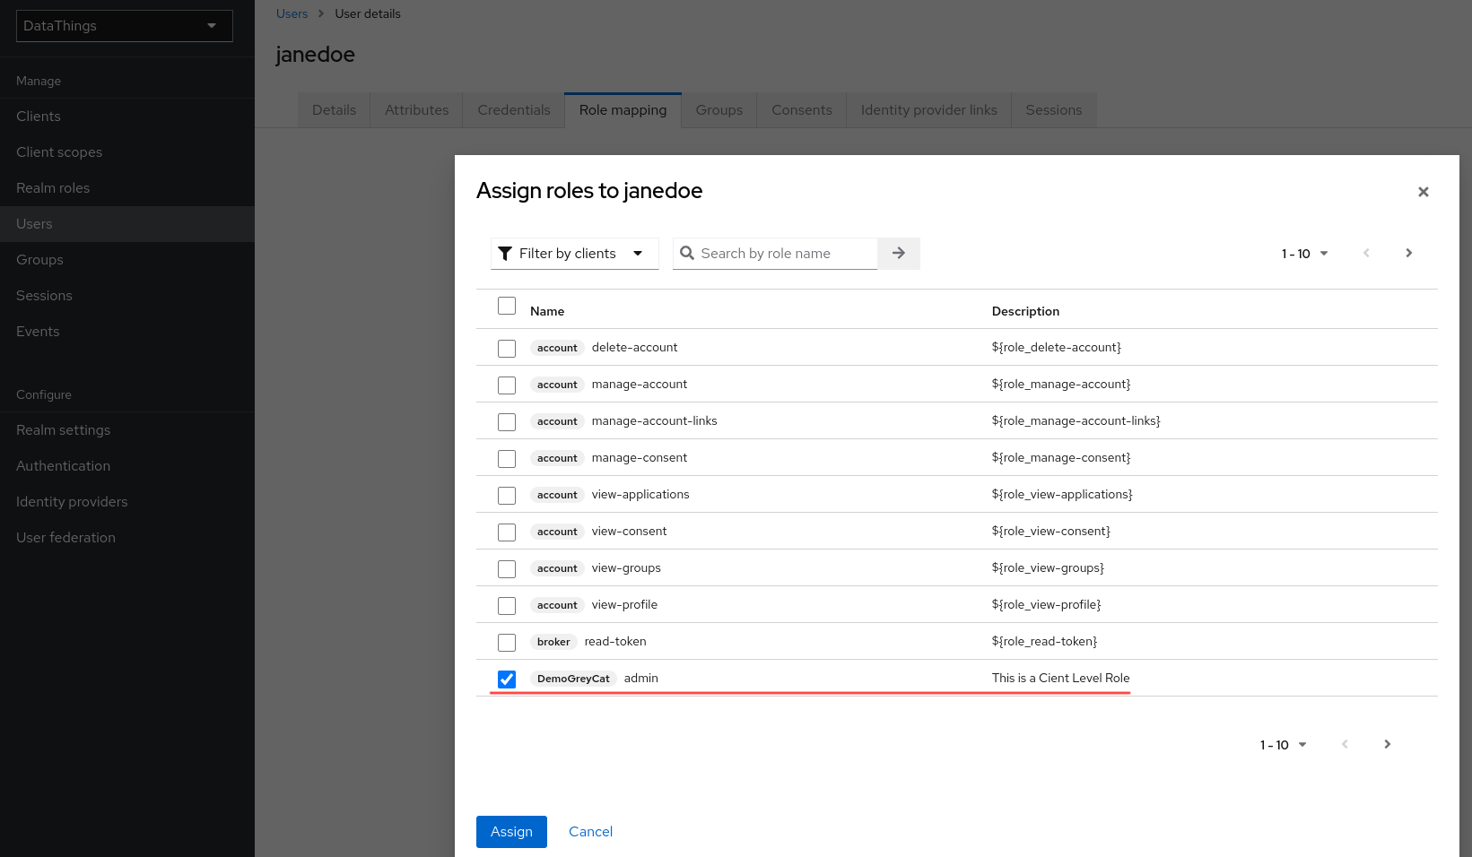Image resolution: width=1472 pixels, height=857 pixels.
Task: Check the view-groups role checkbox
Action: (x=507, y=569)
